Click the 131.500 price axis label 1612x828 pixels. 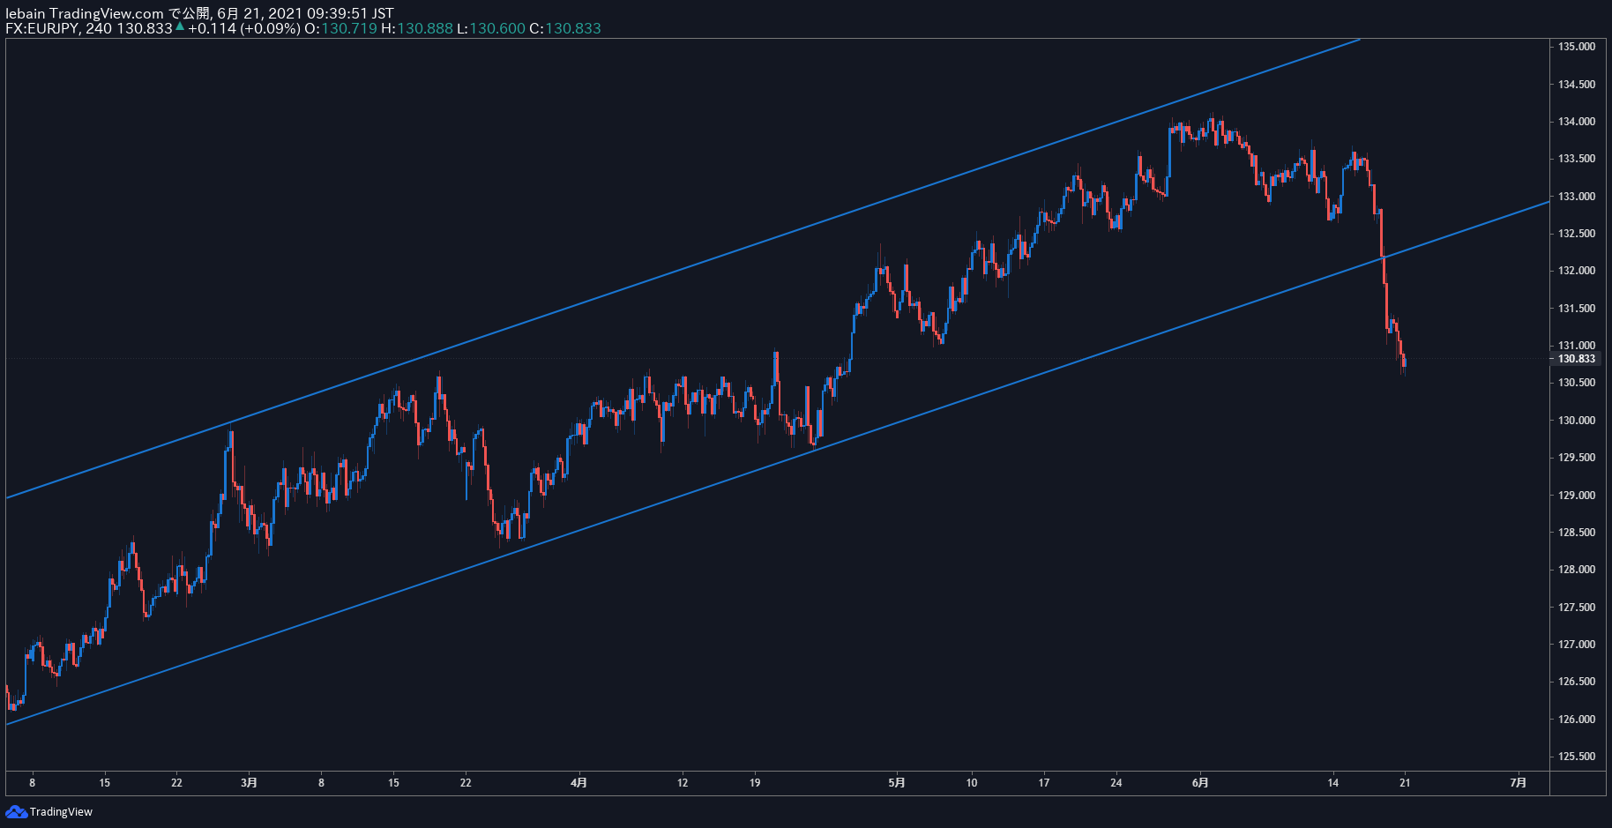tap(1577, 309)
